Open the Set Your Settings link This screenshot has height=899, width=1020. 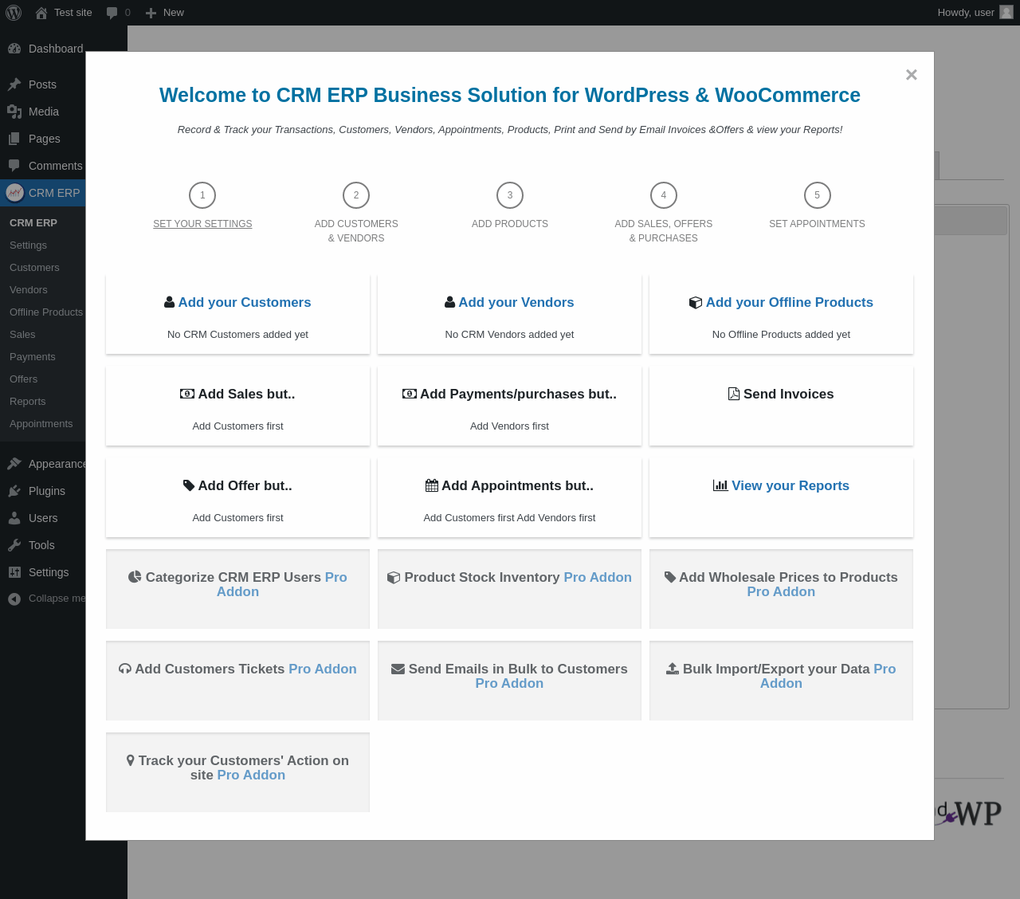tap(202, 224)
